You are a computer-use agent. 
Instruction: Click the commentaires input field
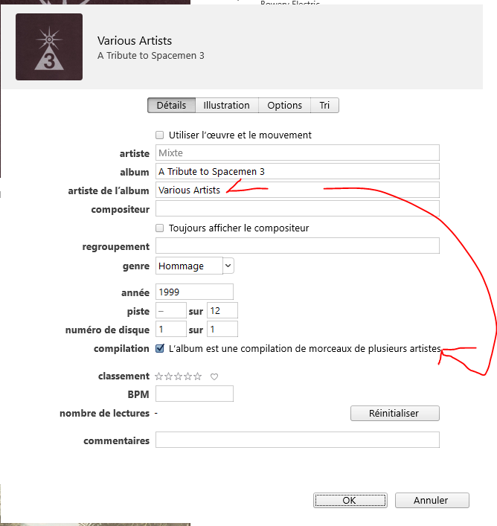(298, 440)
